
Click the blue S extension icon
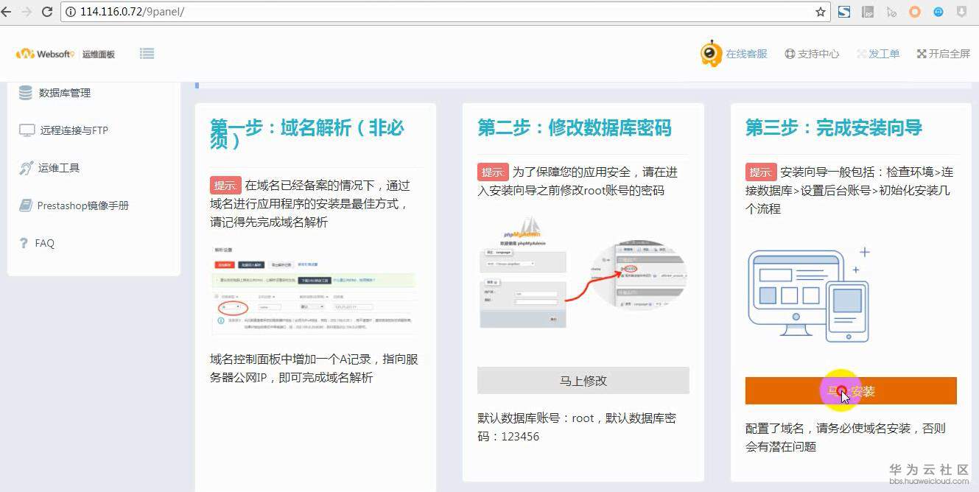844,12
